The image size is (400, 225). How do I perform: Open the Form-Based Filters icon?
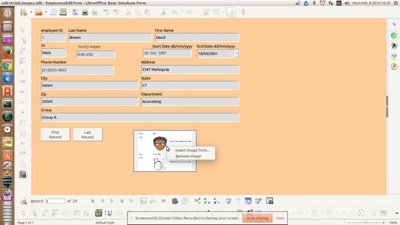[x=248, y=201]
